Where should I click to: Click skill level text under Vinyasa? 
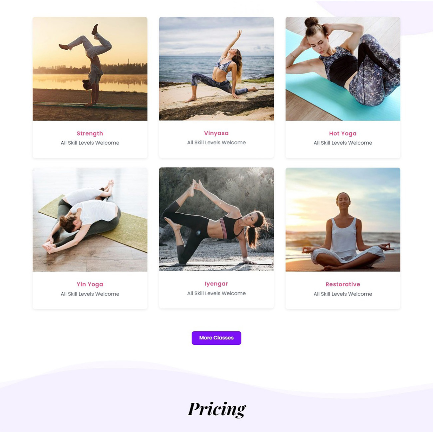(x=217, y=143)
